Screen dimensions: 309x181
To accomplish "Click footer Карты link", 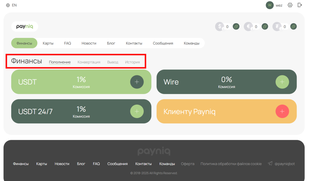I will (42, 164).
